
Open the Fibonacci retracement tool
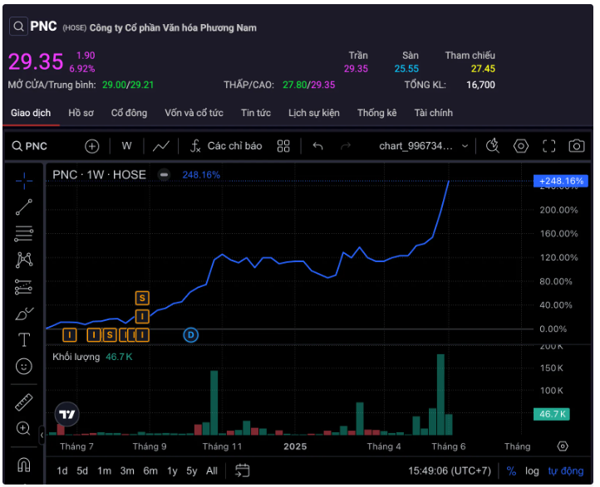(x=24, y=233)
